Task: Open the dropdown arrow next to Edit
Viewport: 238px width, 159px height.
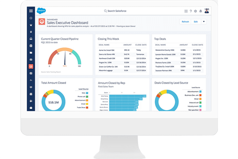Action: pos(204,21)
